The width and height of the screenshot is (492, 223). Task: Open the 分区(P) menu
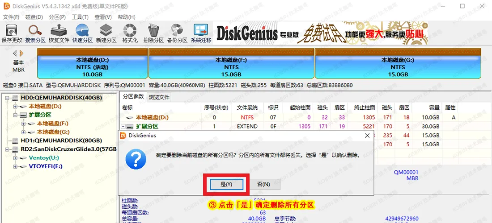(x=57, y=17)
